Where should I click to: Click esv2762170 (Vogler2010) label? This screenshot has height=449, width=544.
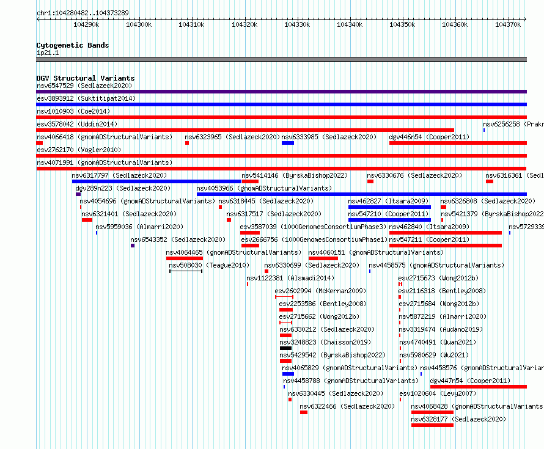[x=79, y=150]
